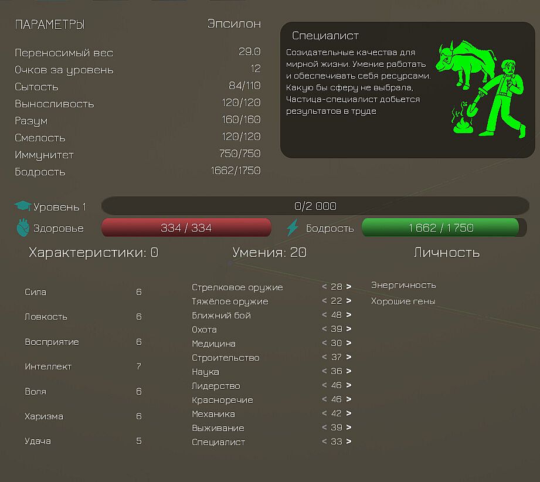The width and height of the screenshot is (540, 482).
Task: Decrease Специалист skill value
Action: click(324, 442)
